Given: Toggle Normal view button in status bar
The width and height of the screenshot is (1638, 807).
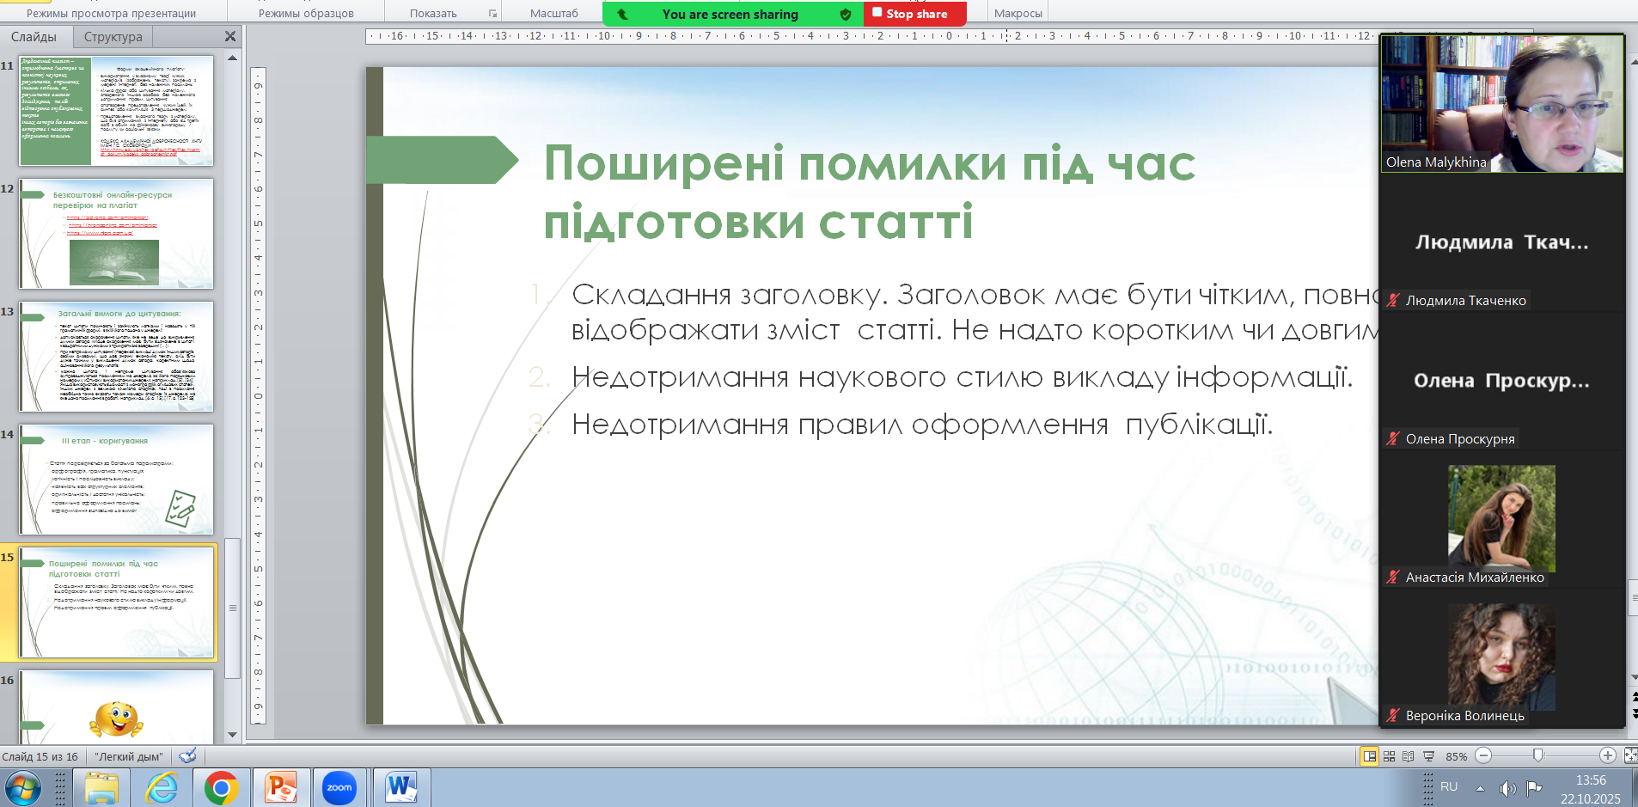Looking at the screenshot, I should (1370, 756).
